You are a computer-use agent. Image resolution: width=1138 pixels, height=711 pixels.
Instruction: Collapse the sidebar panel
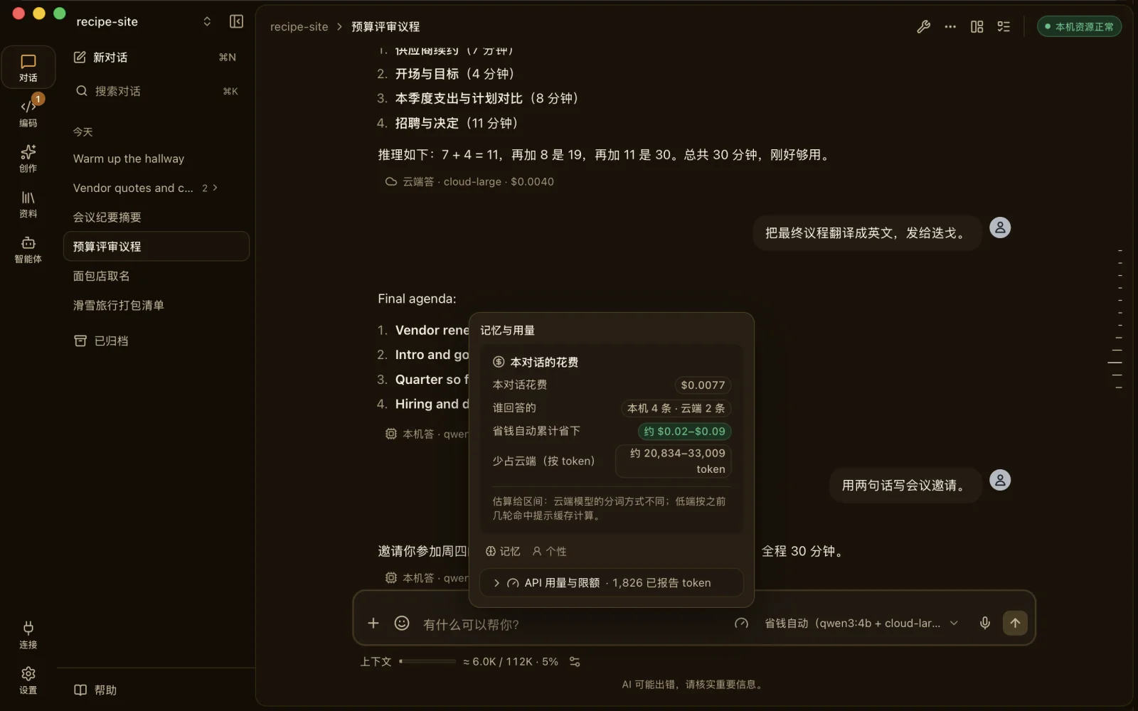click(x=236, y=21)
